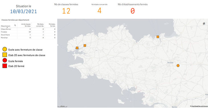Screen dimensions: 208x108
Task: Open the Département column search icon
Action: coord(15,25)
